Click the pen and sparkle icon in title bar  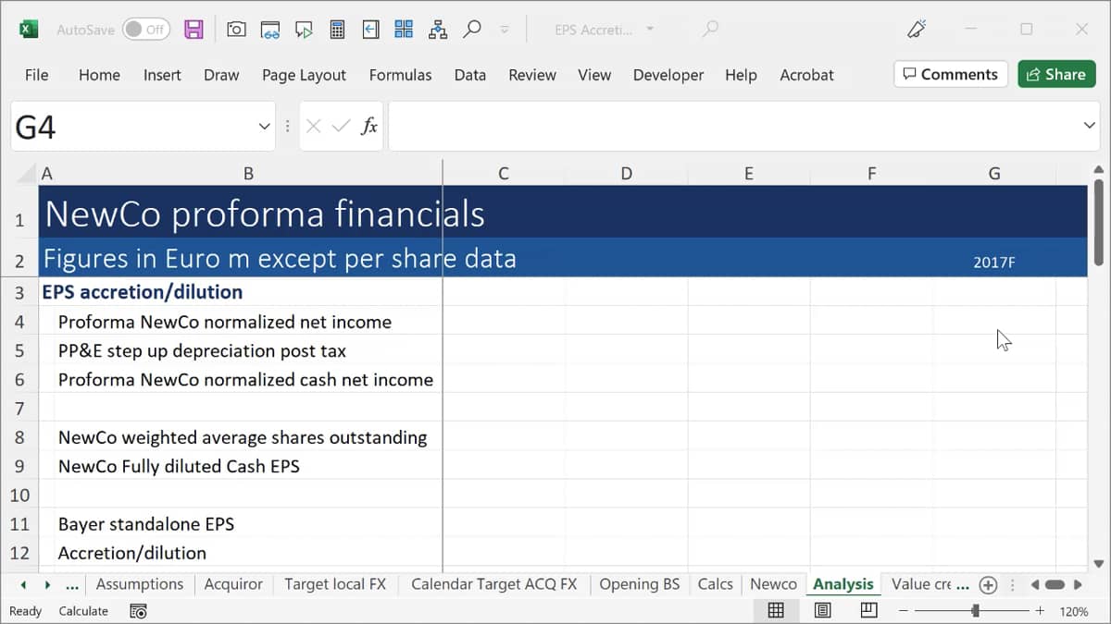(x=917, y=30)
